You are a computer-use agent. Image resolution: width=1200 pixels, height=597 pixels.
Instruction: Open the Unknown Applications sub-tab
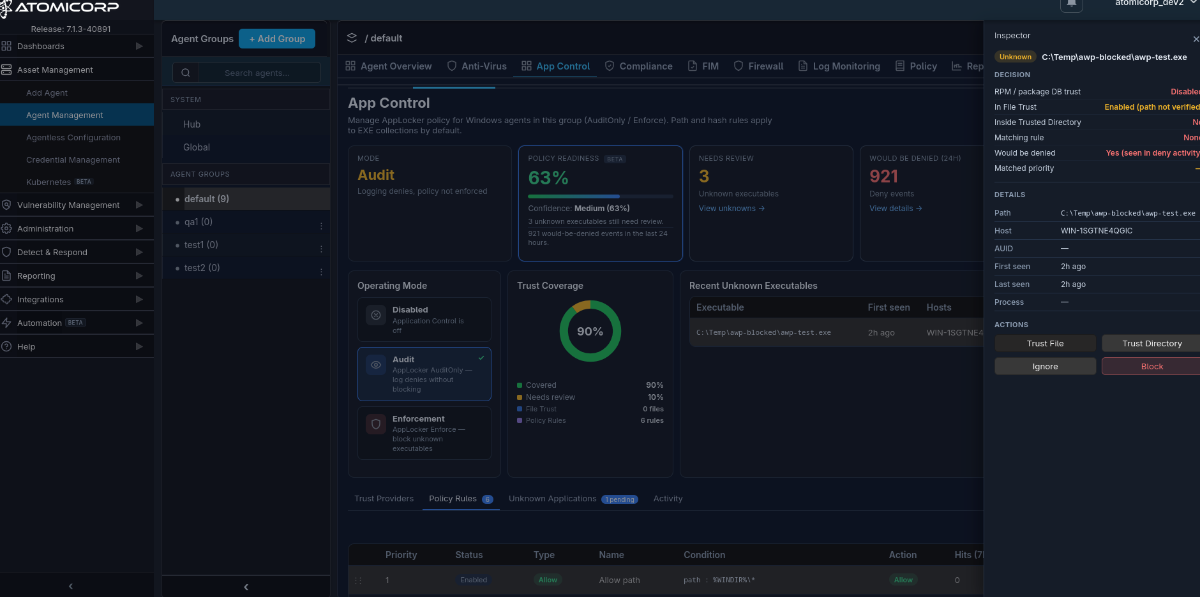[573, 499]
